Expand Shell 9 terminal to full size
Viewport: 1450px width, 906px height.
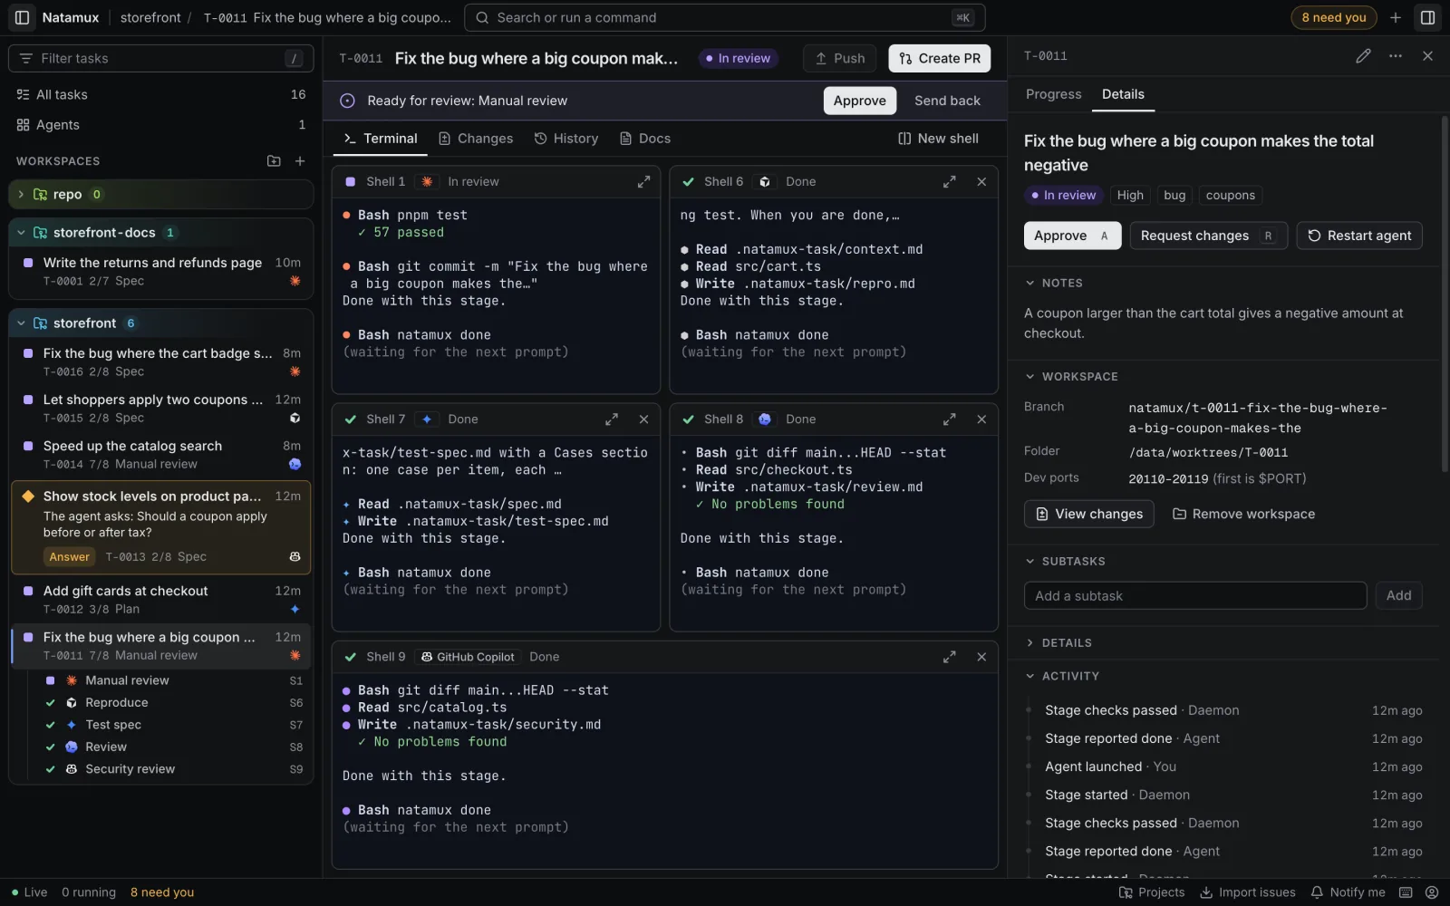coord(949,657)
